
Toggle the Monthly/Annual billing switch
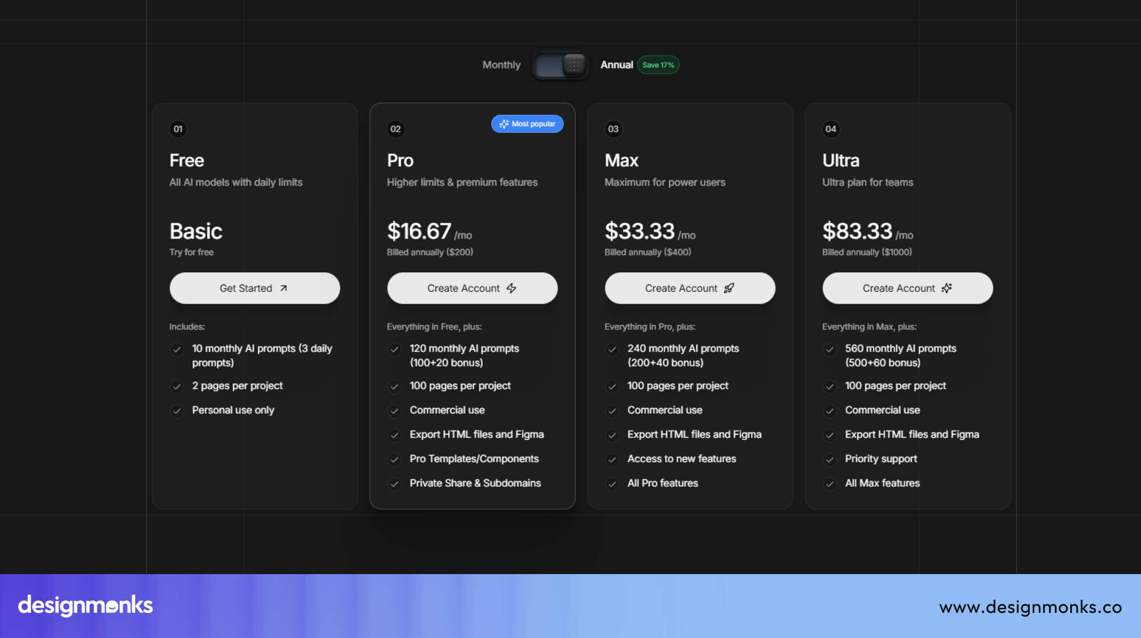coord(560,65)
